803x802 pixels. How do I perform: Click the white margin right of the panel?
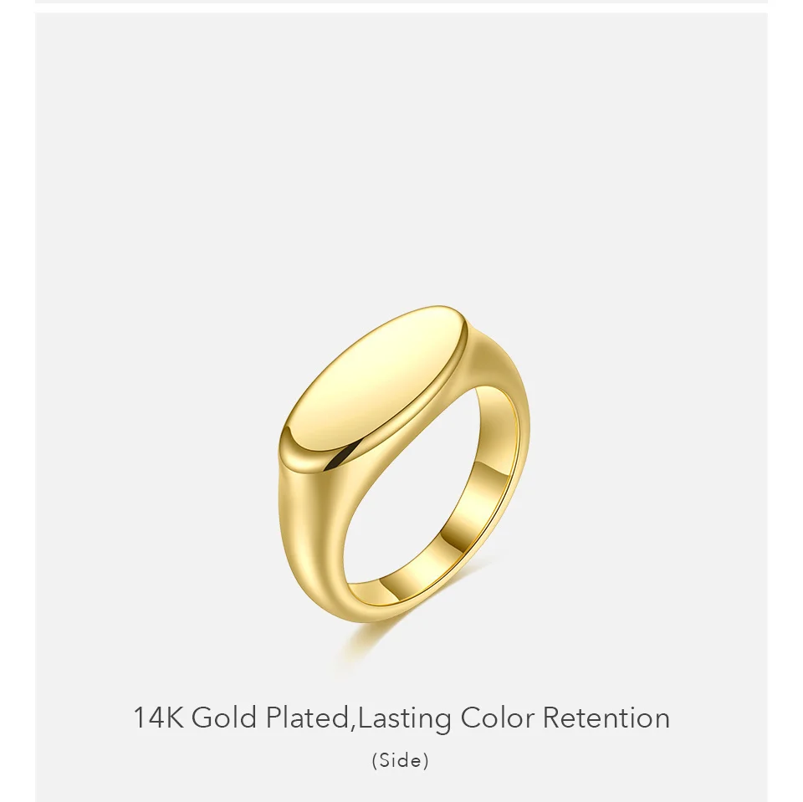point(785,401)
